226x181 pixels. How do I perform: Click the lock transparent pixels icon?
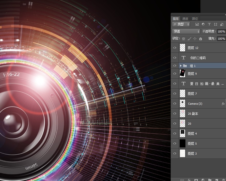pyautogui.click(x=183, y=39)
